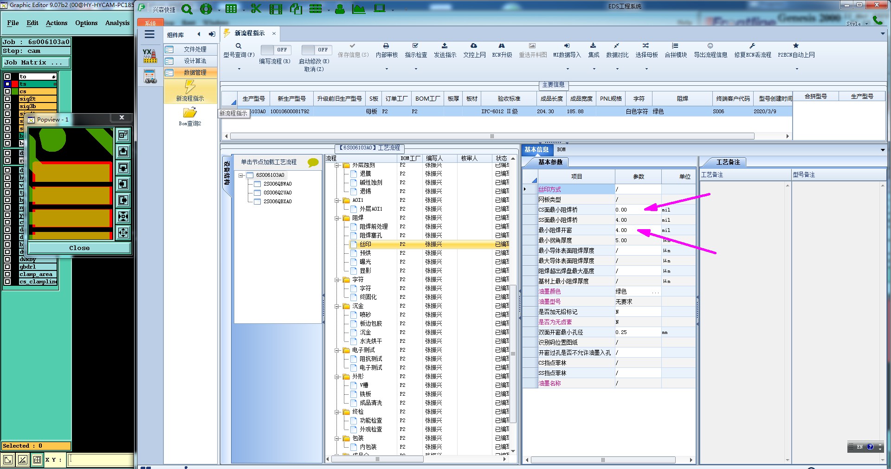Image resolution: width=891 pixels, height=469 pixels.
Task: Click 修复ECN丢流程 wrench icon
Action: 752,46
